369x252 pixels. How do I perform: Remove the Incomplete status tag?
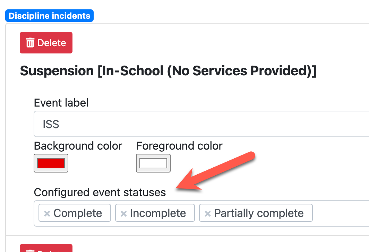coord(123,213)
